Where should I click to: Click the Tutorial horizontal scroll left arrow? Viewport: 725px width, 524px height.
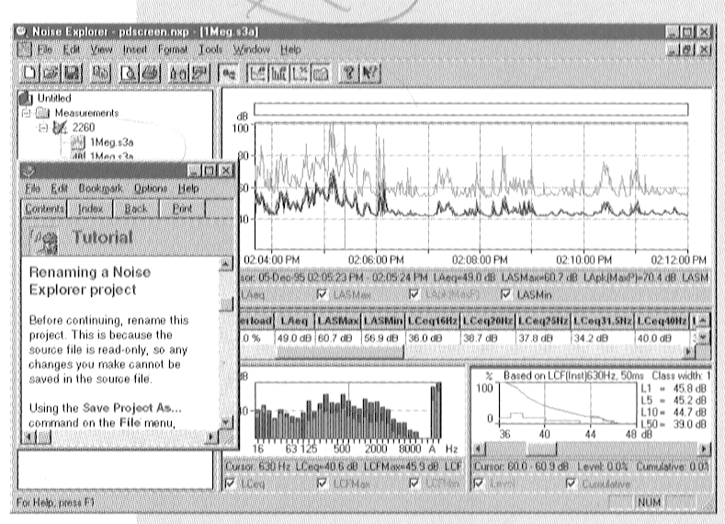[28, 437]
